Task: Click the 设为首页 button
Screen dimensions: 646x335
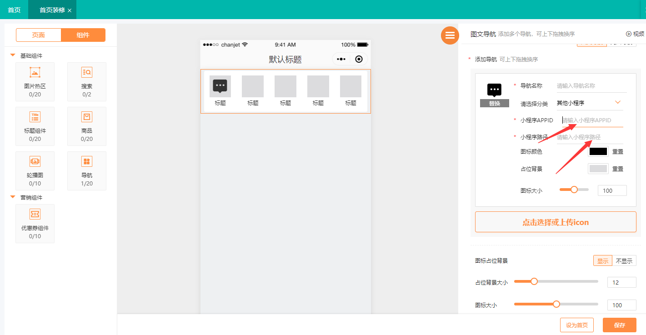Action: [576, 325]
